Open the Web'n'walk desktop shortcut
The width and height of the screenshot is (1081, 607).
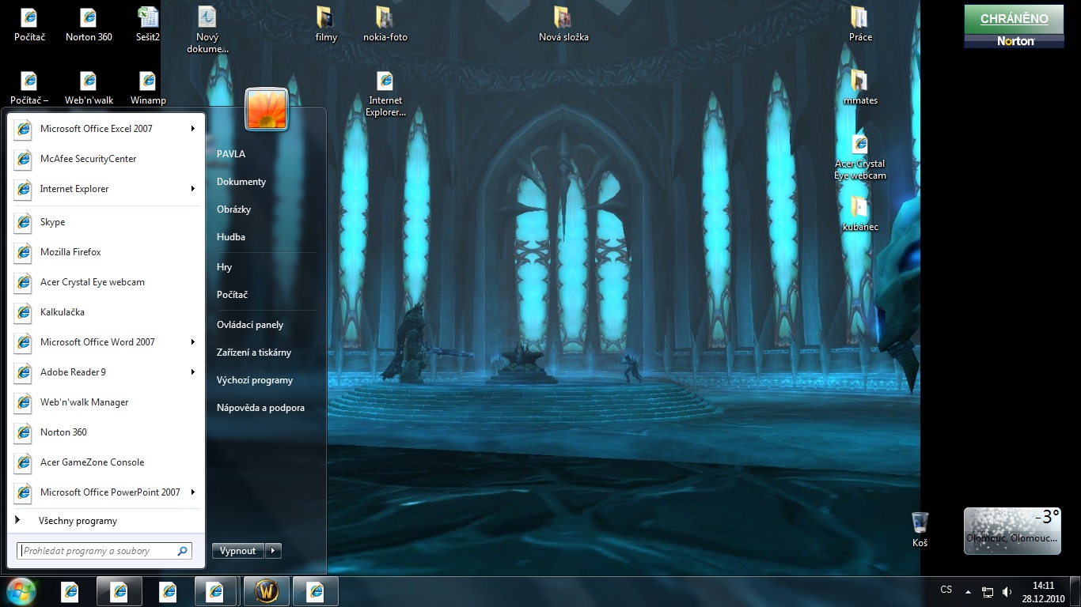(x=89, y=87)
